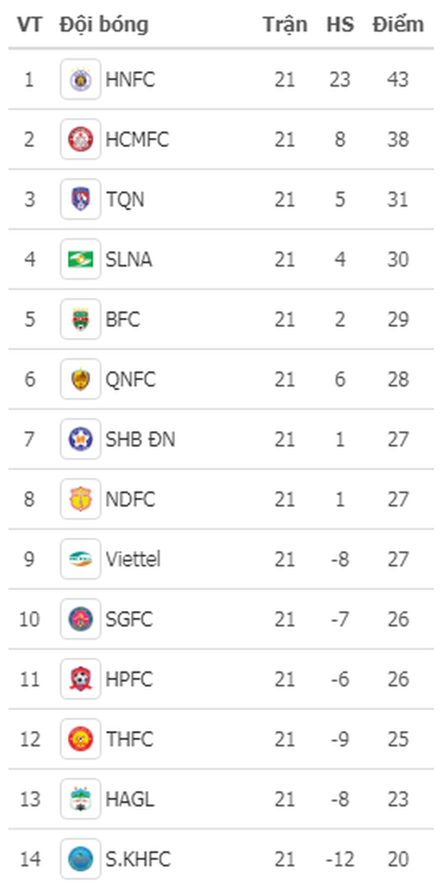
Task: Select the SHB ĐN team logo
Action: click(x=80, y=439)
